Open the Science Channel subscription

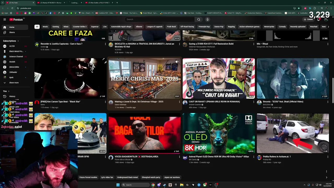pos(15,57)
